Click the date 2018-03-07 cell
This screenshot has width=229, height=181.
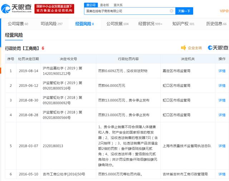point(29,146)
